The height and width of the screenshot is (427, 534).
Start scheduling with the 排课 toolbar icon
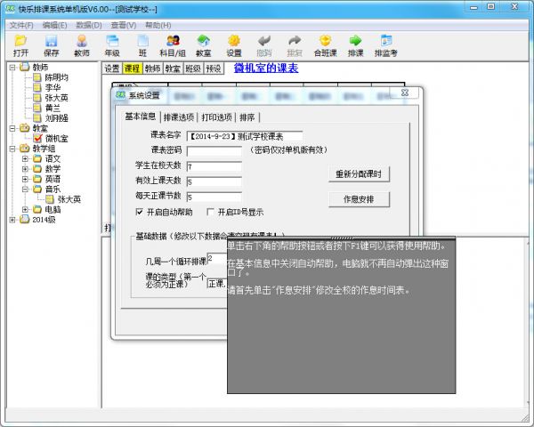[x=355, y=44]
